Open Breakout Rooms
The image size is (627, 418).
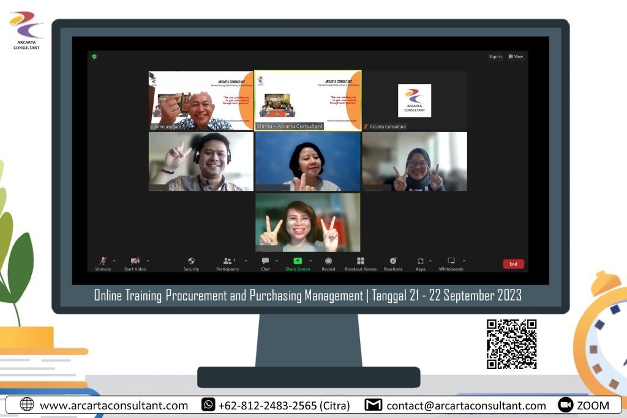click(x=361, y=261)
